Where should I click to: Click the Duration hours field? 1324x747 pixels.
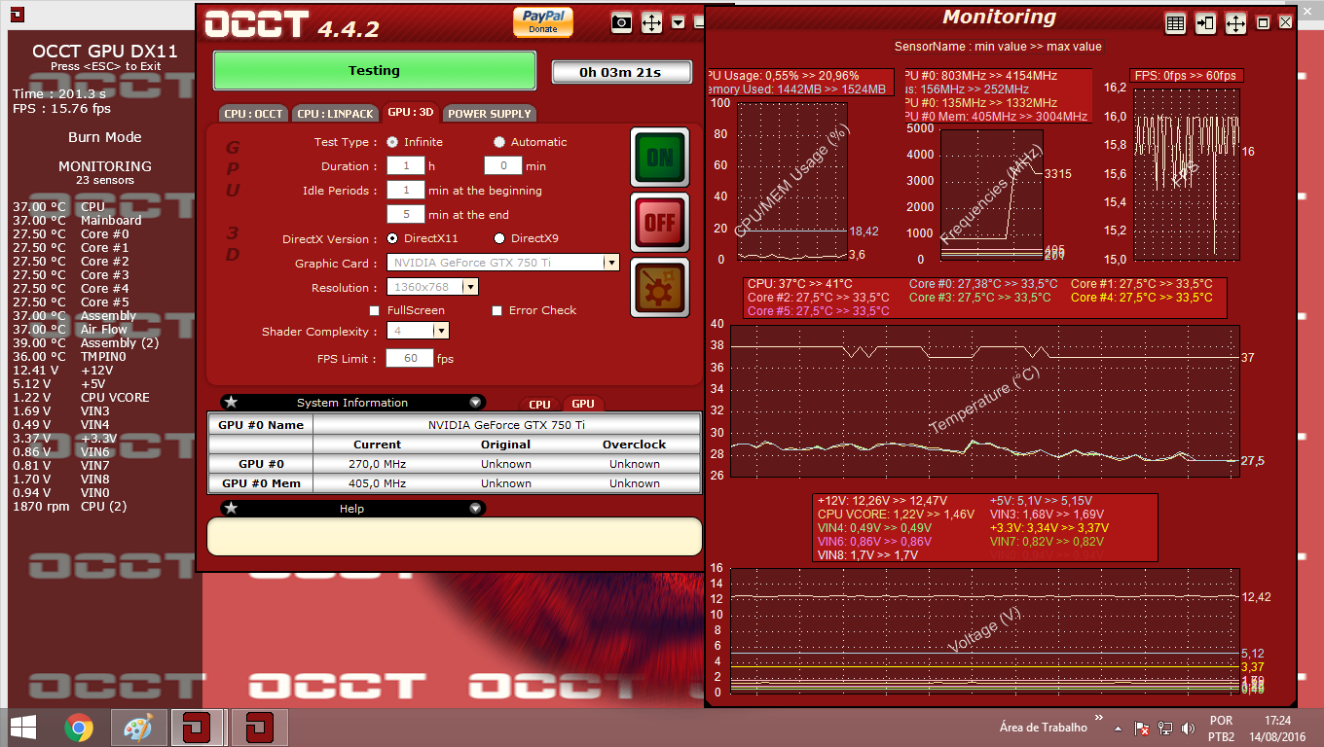(405, 166)
